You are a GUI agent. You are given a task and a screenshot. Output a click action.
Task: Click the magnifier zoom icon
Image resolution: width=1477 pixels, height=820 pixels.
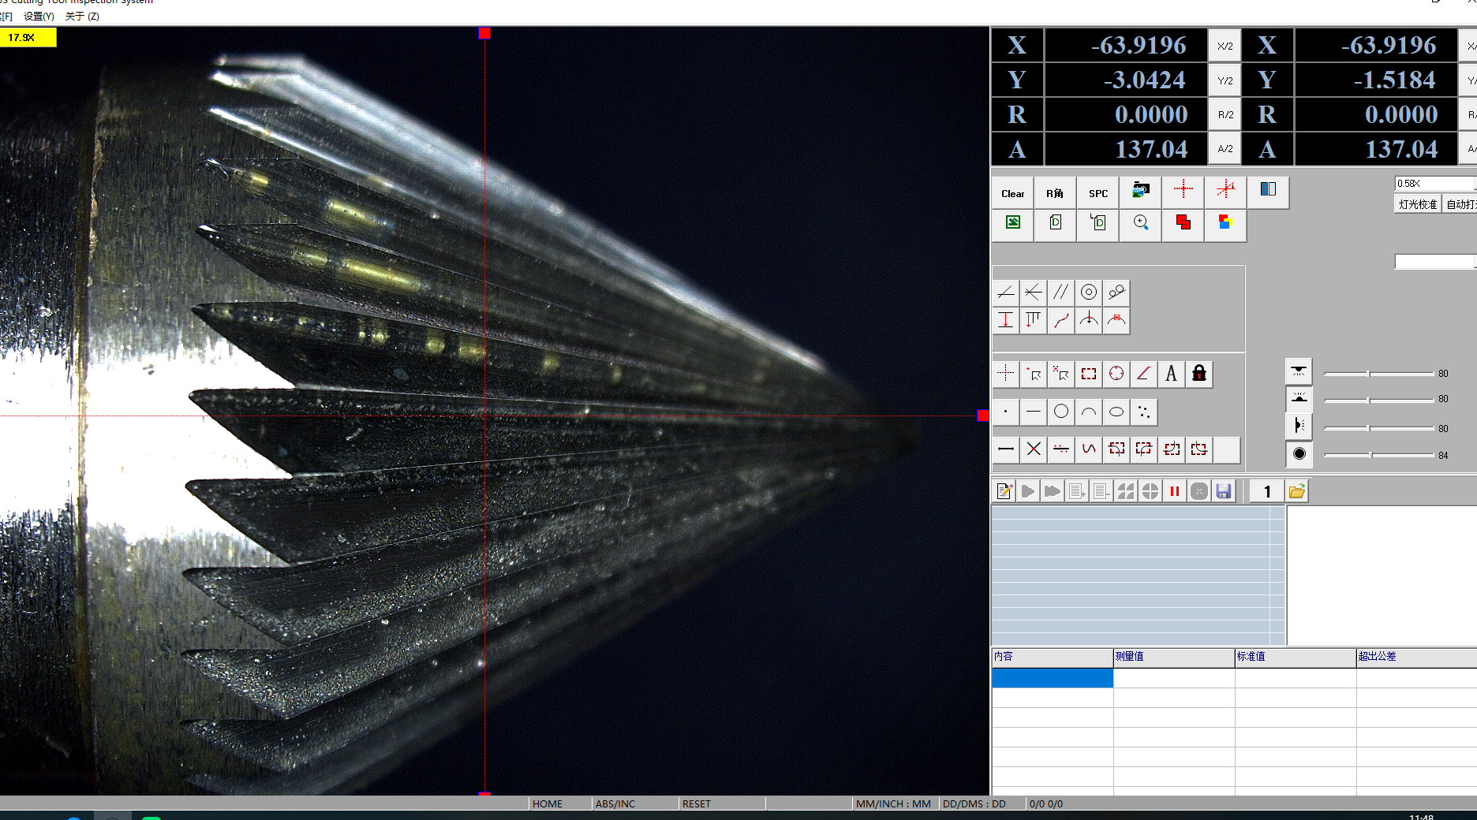point(1140,223)
